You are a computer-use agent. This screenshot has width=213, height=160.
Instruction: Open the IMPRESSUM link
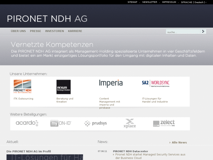169,2
